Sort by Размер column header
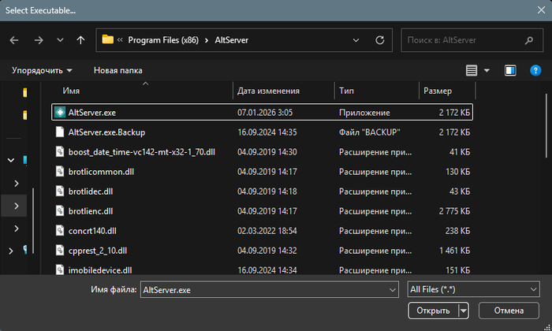552x331 pixels. tap(447, 91)
